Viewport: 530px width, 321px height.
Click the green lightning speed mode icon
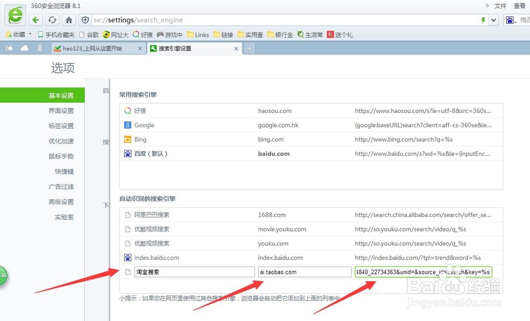483,20
